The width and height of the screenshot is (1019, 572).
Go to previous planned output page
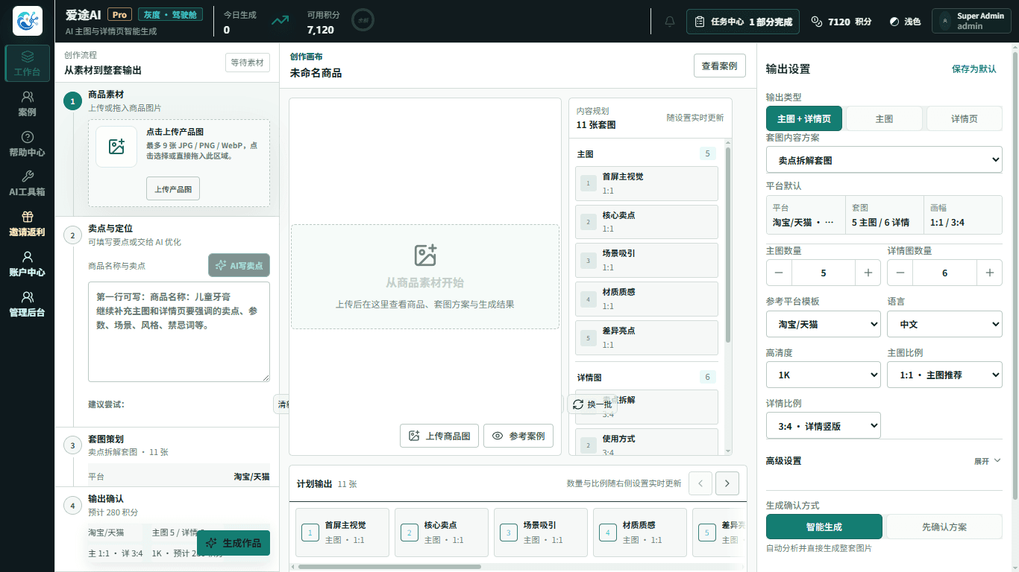(700, 483)
